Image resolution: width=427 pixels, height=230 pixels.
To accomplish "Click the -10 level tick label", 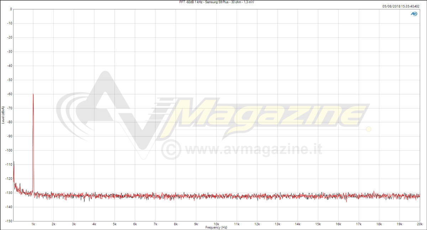I will click(x=10, y=24).
